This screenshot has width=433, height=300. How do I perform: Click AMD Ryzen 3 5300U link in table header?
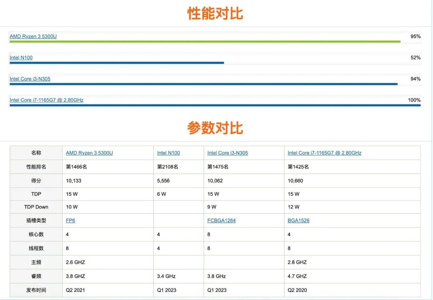tap(89, 153)
